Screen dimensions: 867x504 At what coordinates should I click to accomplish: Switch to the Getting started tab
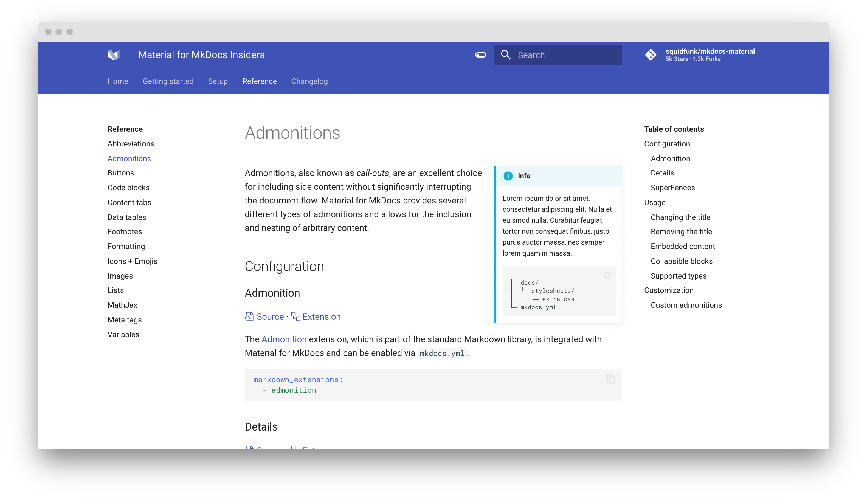(168, 81)
